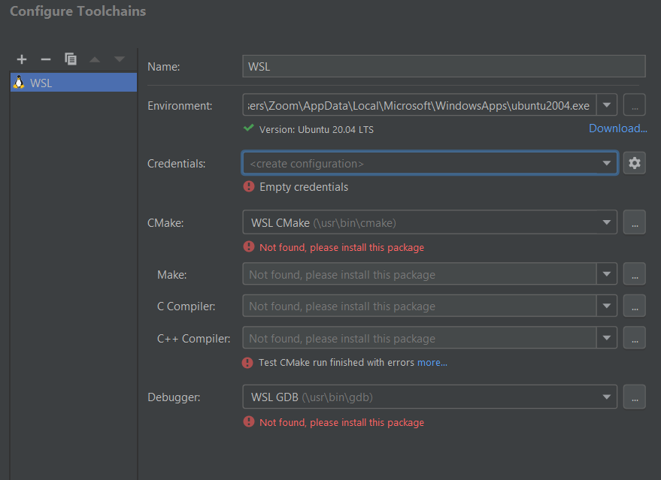This screenshot has width=661, height=480.
Task: Move toolchain up with arrow icon
Action: coord(95,59)
